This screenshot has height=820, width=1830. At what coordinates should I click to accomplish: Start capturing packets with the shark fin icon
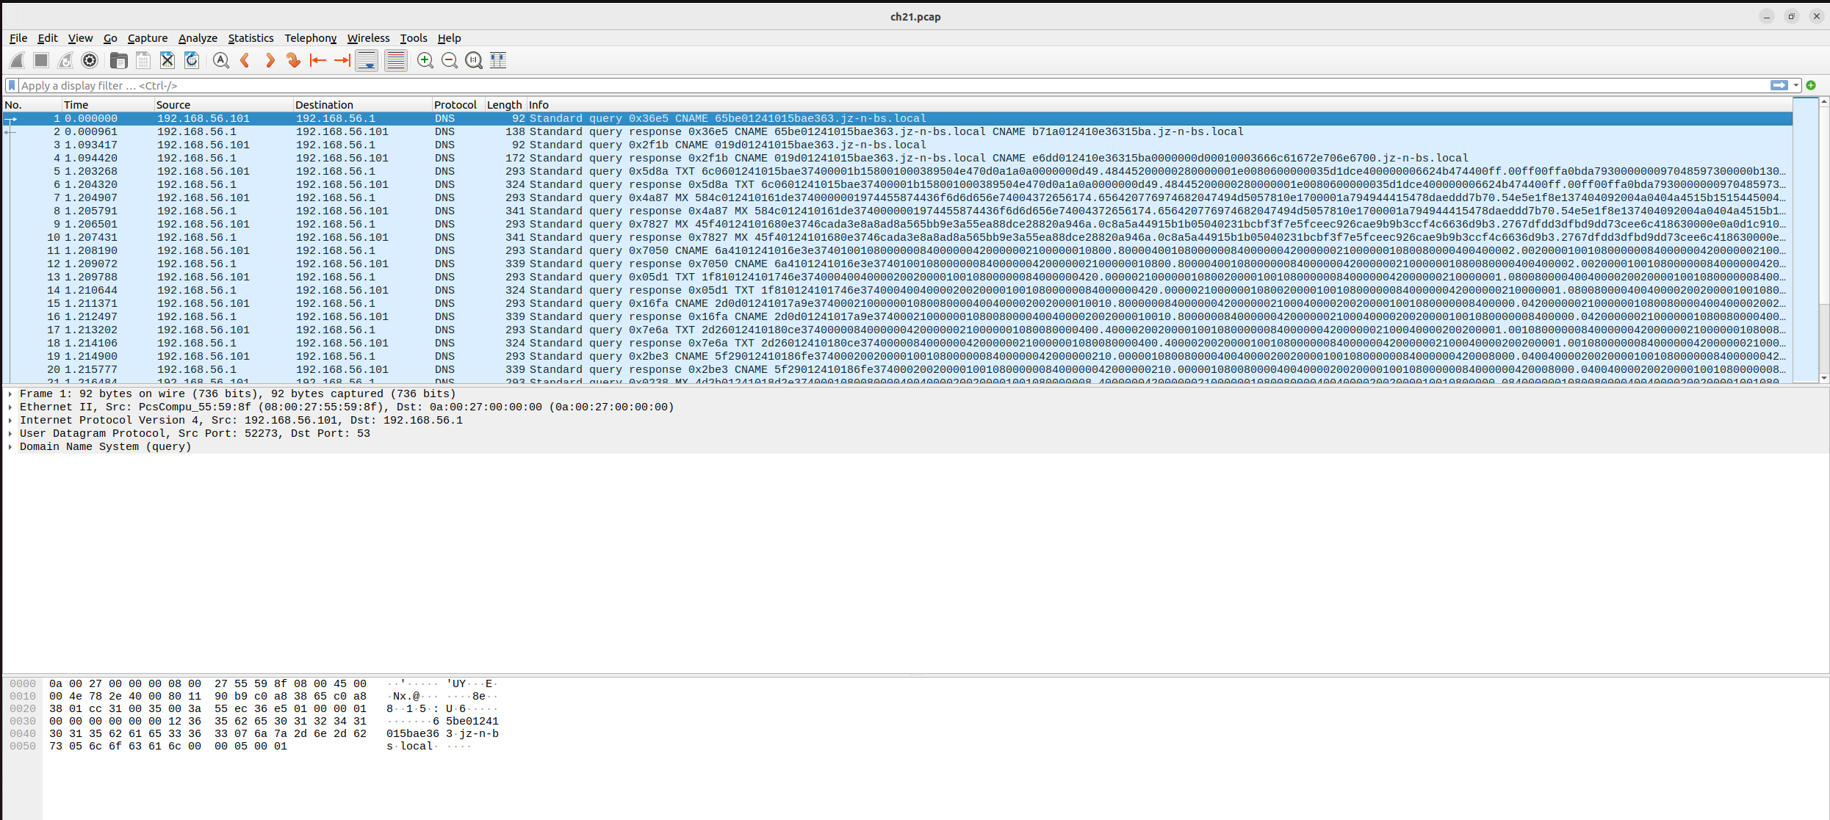[18, 61]
